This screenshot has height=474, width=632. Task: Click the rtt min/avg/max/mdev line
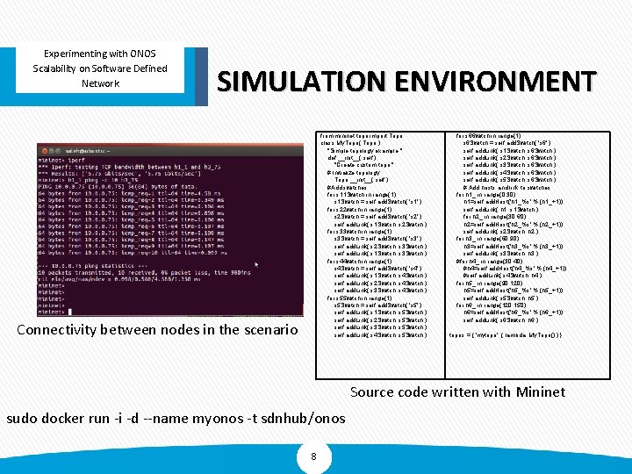point(119,279)
